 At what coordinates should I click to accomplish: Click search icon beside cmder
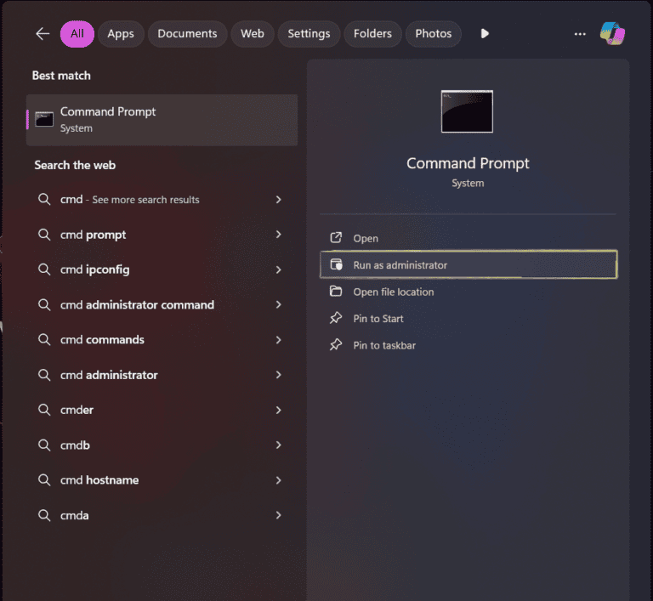44,410
